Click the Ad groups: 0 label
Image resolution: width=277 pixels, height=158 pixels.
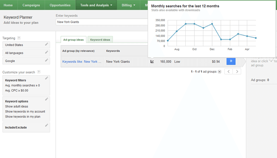(x=260, y=80)
